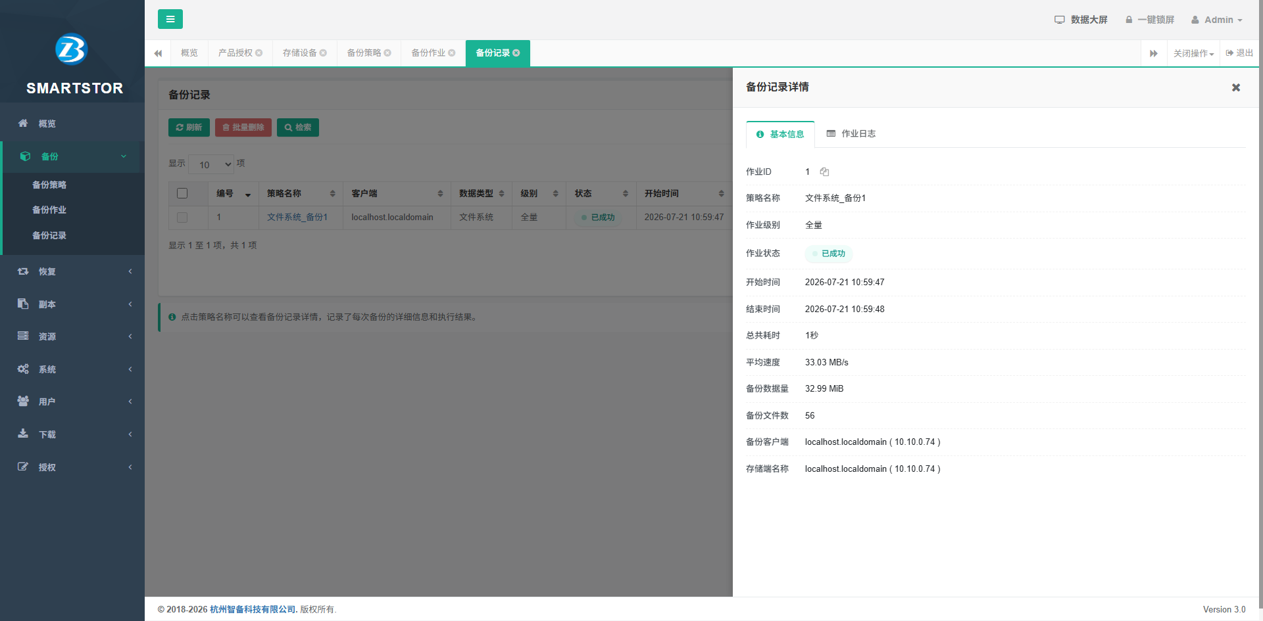Open the 关闭操作 dropdown

(x=1193, y=53)
